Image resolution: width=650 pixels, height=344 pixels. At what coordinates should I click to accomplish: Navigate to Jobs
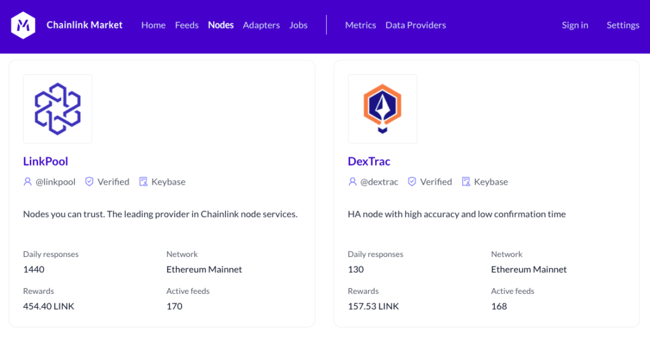click(x=298, y=25)
